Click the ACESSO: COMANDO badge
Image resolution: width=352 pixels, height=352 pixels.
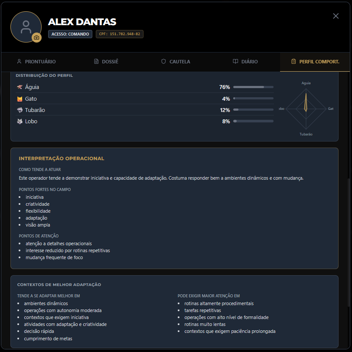point(70,34)
